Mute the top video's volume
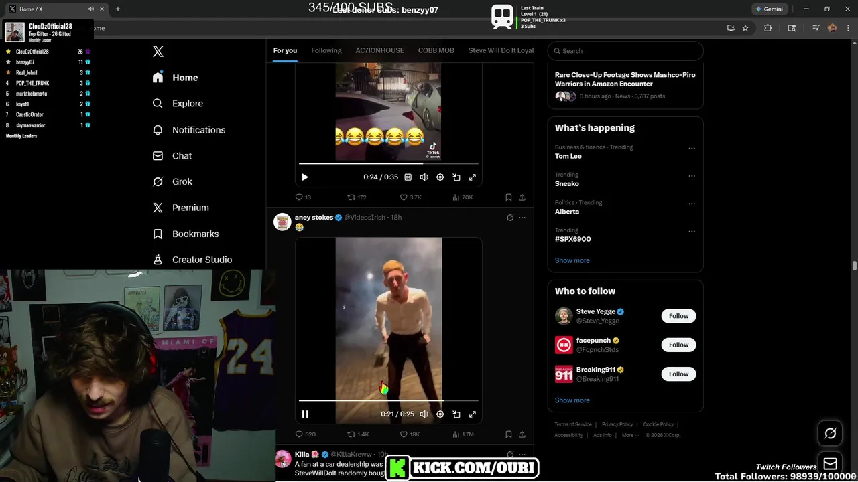The image size is (858, 482). pos(424,177)
